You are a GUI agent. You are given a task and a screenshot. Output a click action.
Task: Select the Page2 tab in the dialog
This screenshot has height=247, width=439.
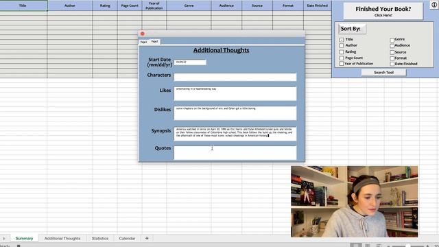154,41
